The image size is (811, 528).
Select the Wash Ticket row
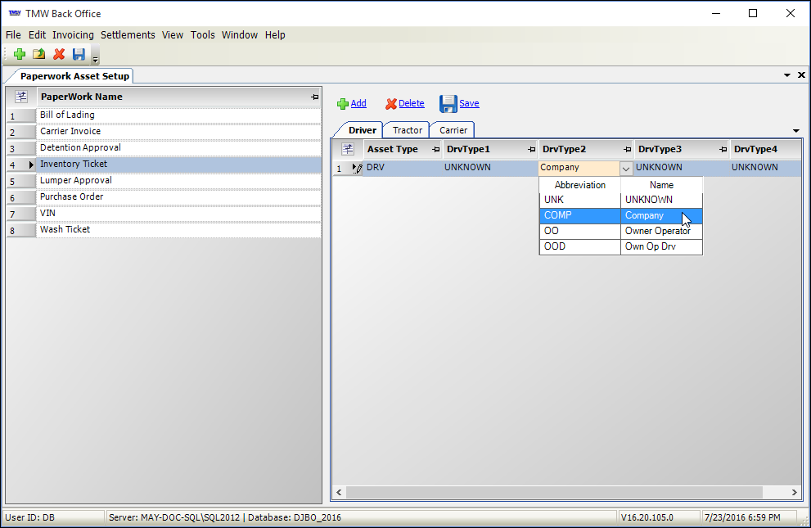[x=178, y=229]
